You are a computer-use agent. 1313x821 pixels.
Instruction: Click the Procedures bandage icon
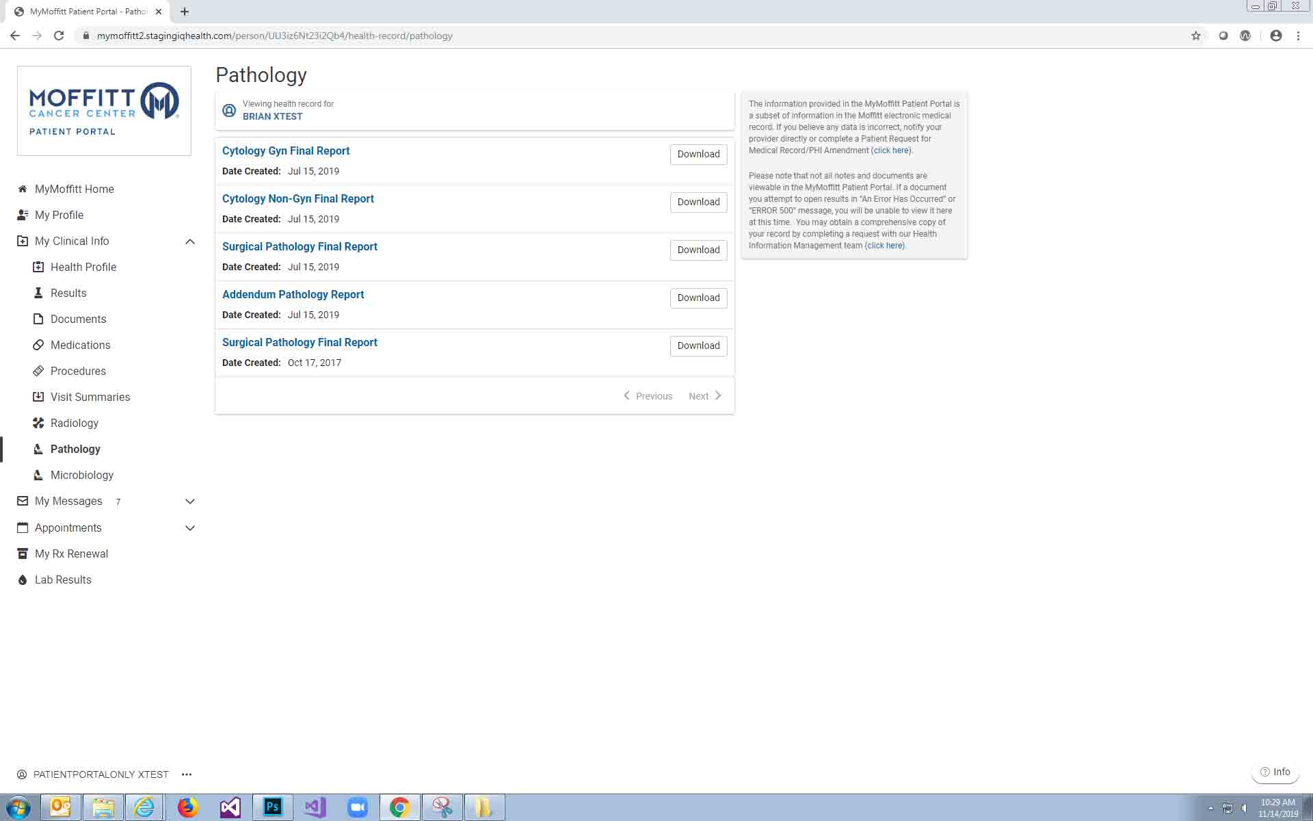[x=38, y=371]
